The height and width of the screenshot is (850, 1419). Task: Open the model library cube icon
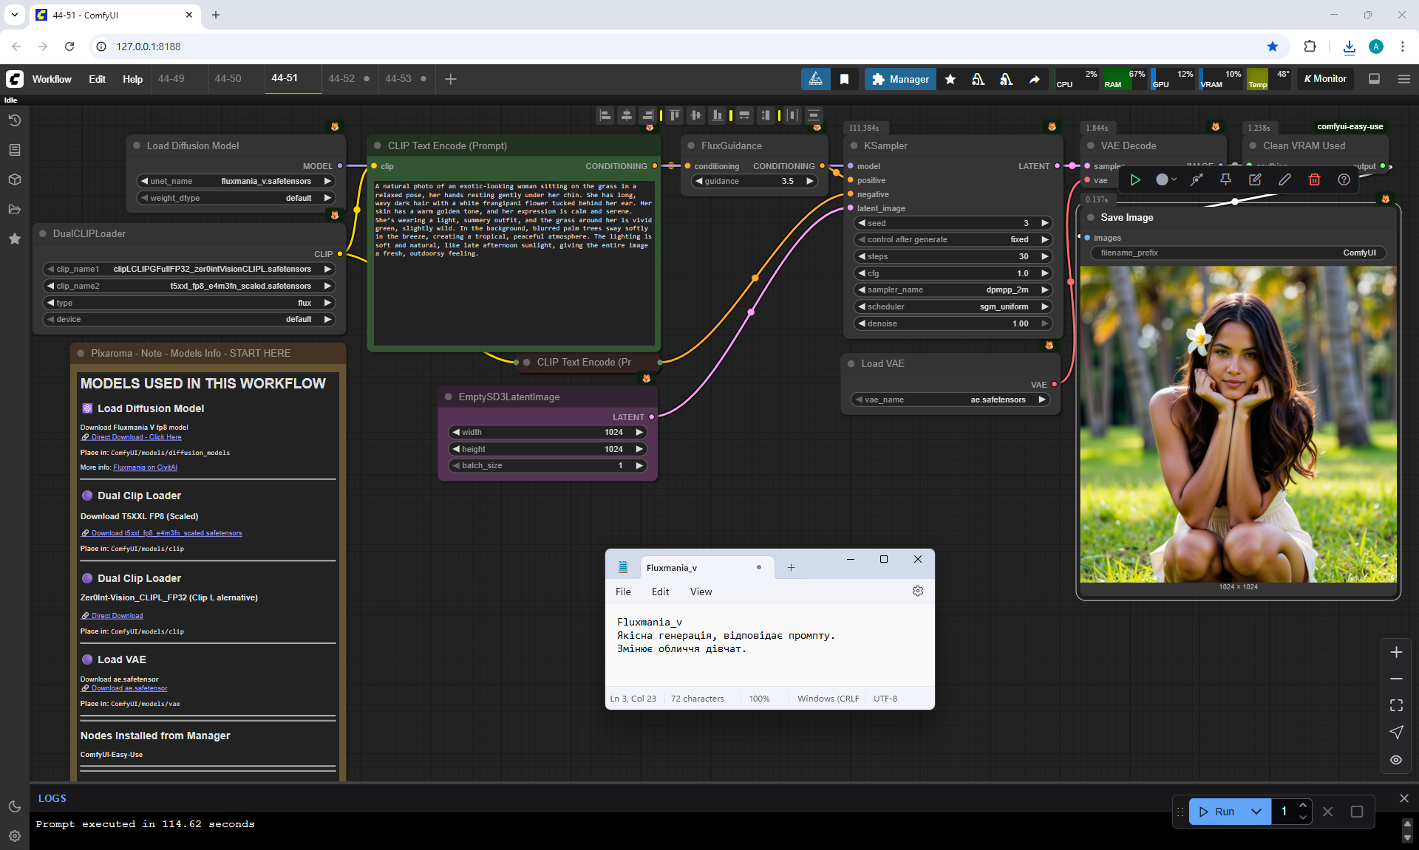pos(15,179)
